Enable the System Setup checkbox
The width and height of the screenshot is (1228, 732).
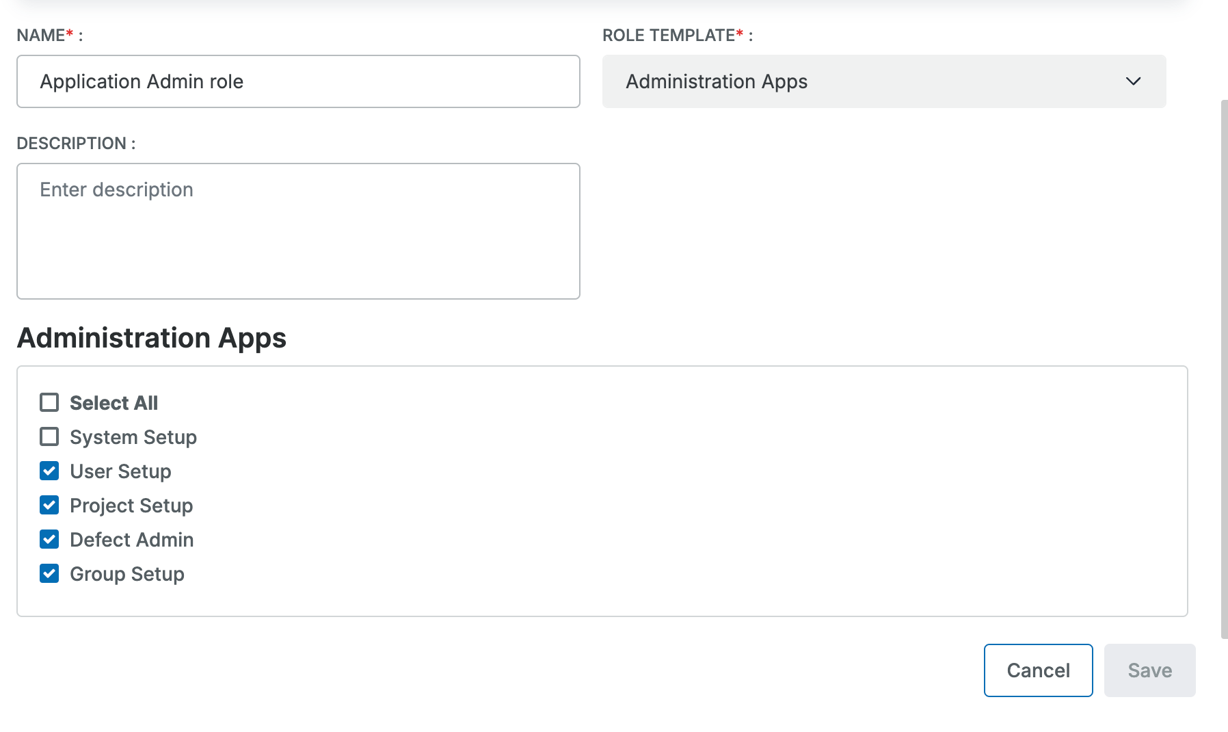[49, 436]
